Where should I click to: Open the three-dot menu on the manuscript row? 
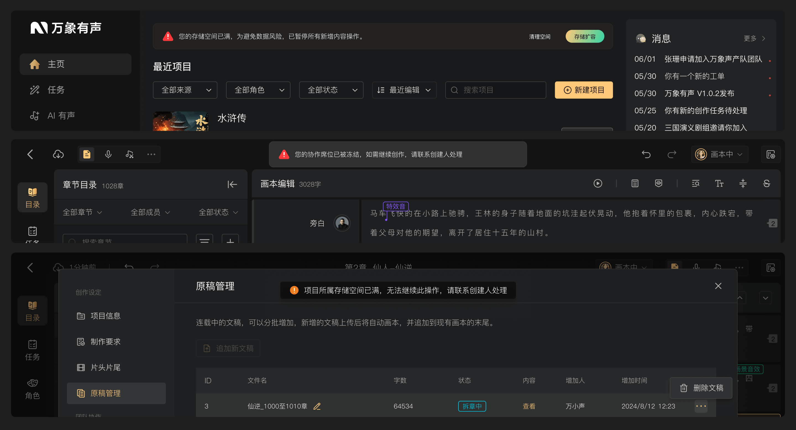pyautogui.click(x=701, y=406)
